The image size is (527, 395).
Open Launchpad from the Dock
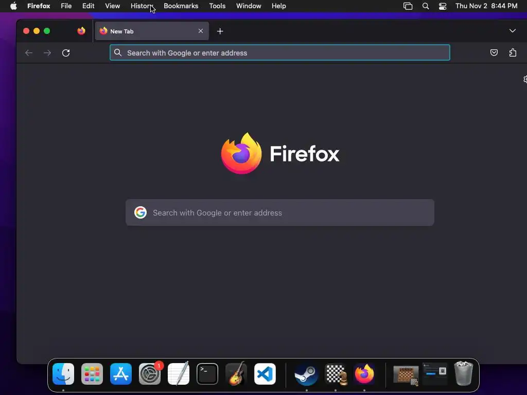click(x=92, y=374)
